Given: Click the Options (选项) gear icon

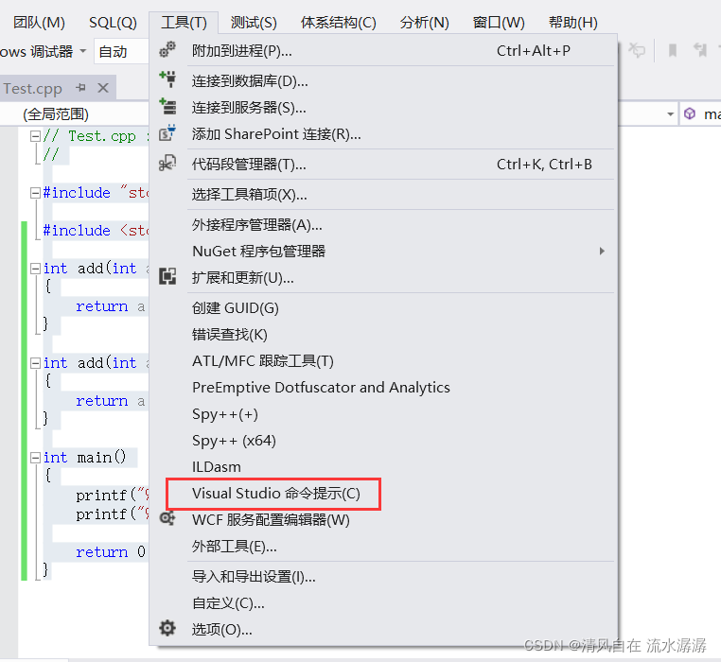Looking at the screenshot, I should pyautogui.click(x=167, y=629).
